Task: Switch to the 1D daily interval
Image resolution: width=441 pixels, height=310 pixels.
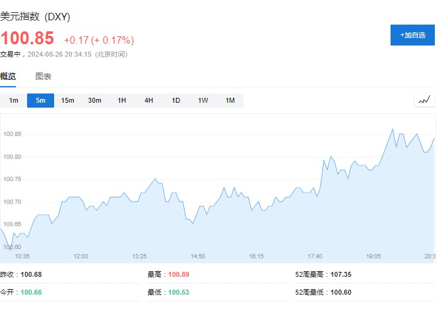Action: [176, 100]
